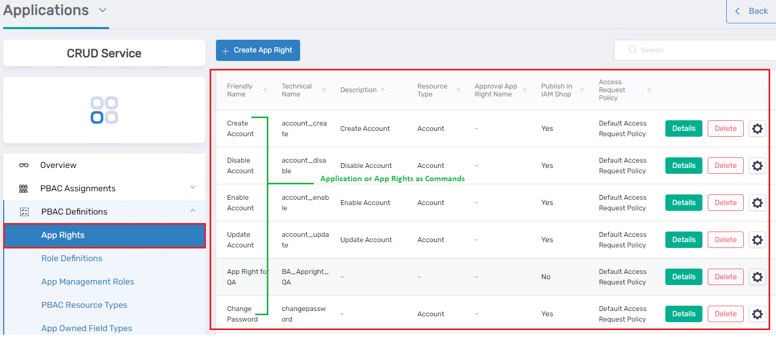Click the CRUD Service title card

[x=104, y=54]
